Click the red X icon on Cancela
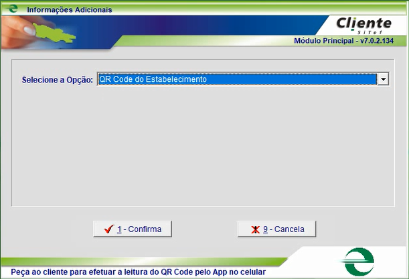 click(x=255, y=229)
